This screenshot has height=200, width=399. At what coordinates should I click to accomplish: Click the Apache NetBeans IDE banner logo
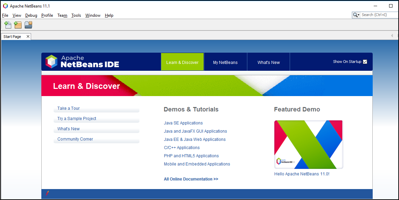82,62
